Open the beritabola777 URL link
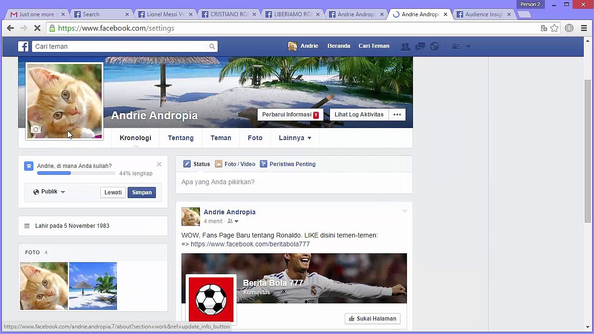Image resolution: width=594 pixels, height=334 pixels. click(x=250, y=244)
